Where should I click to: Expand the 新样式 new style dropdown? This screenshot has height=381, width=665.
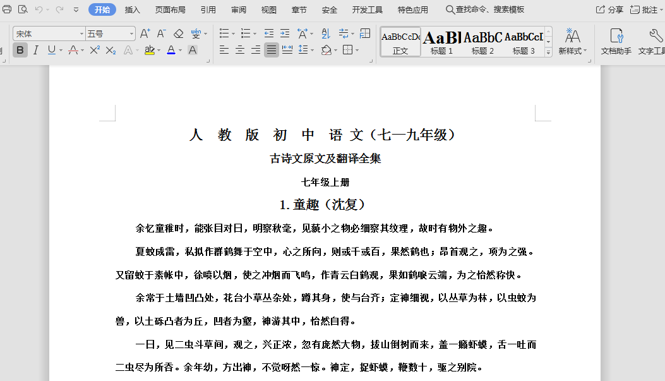573,41
